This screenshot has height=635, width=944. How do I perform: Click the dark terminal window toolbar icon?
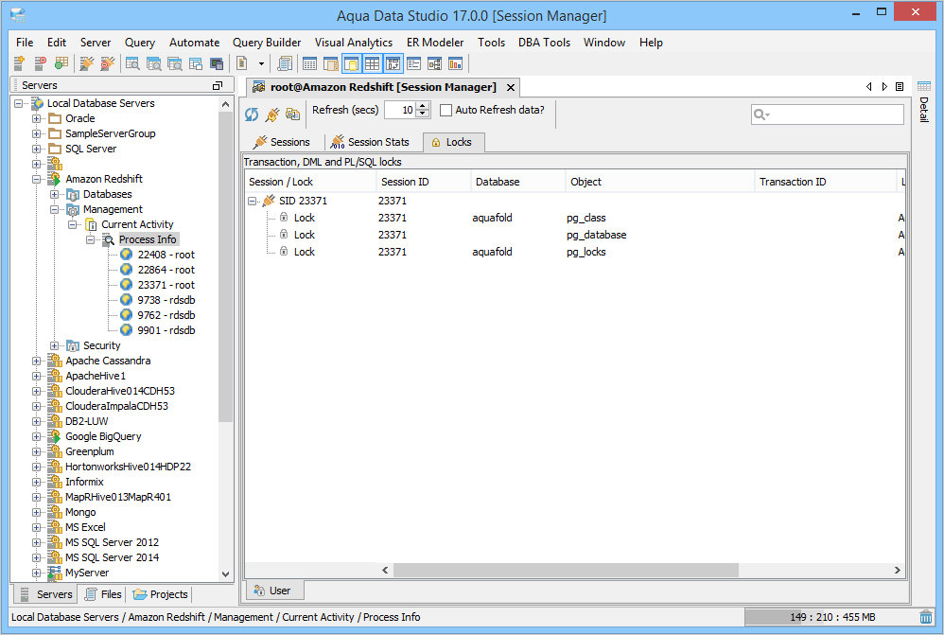[x=217, y=63]
